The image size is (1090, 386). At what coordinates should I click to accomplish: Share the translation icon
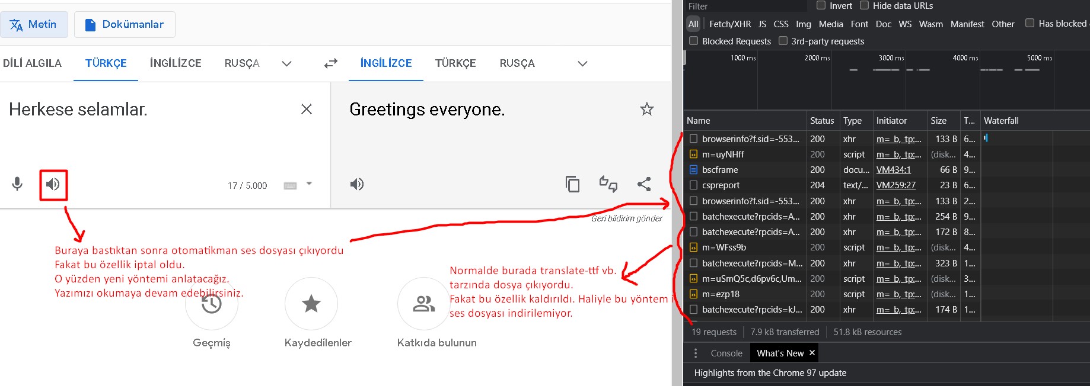click(644, 184)
